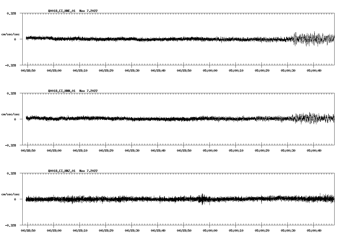Click the 05:00:00 time label under HNZ plot
Image resolution: width=353 pixels, height=240 pixels.
click(x=210, y=231)
